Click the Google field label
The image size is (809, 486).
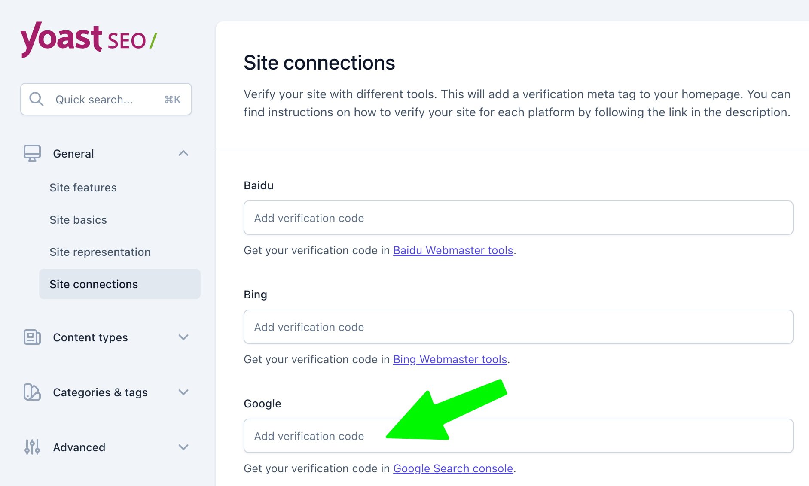[263, 404]
